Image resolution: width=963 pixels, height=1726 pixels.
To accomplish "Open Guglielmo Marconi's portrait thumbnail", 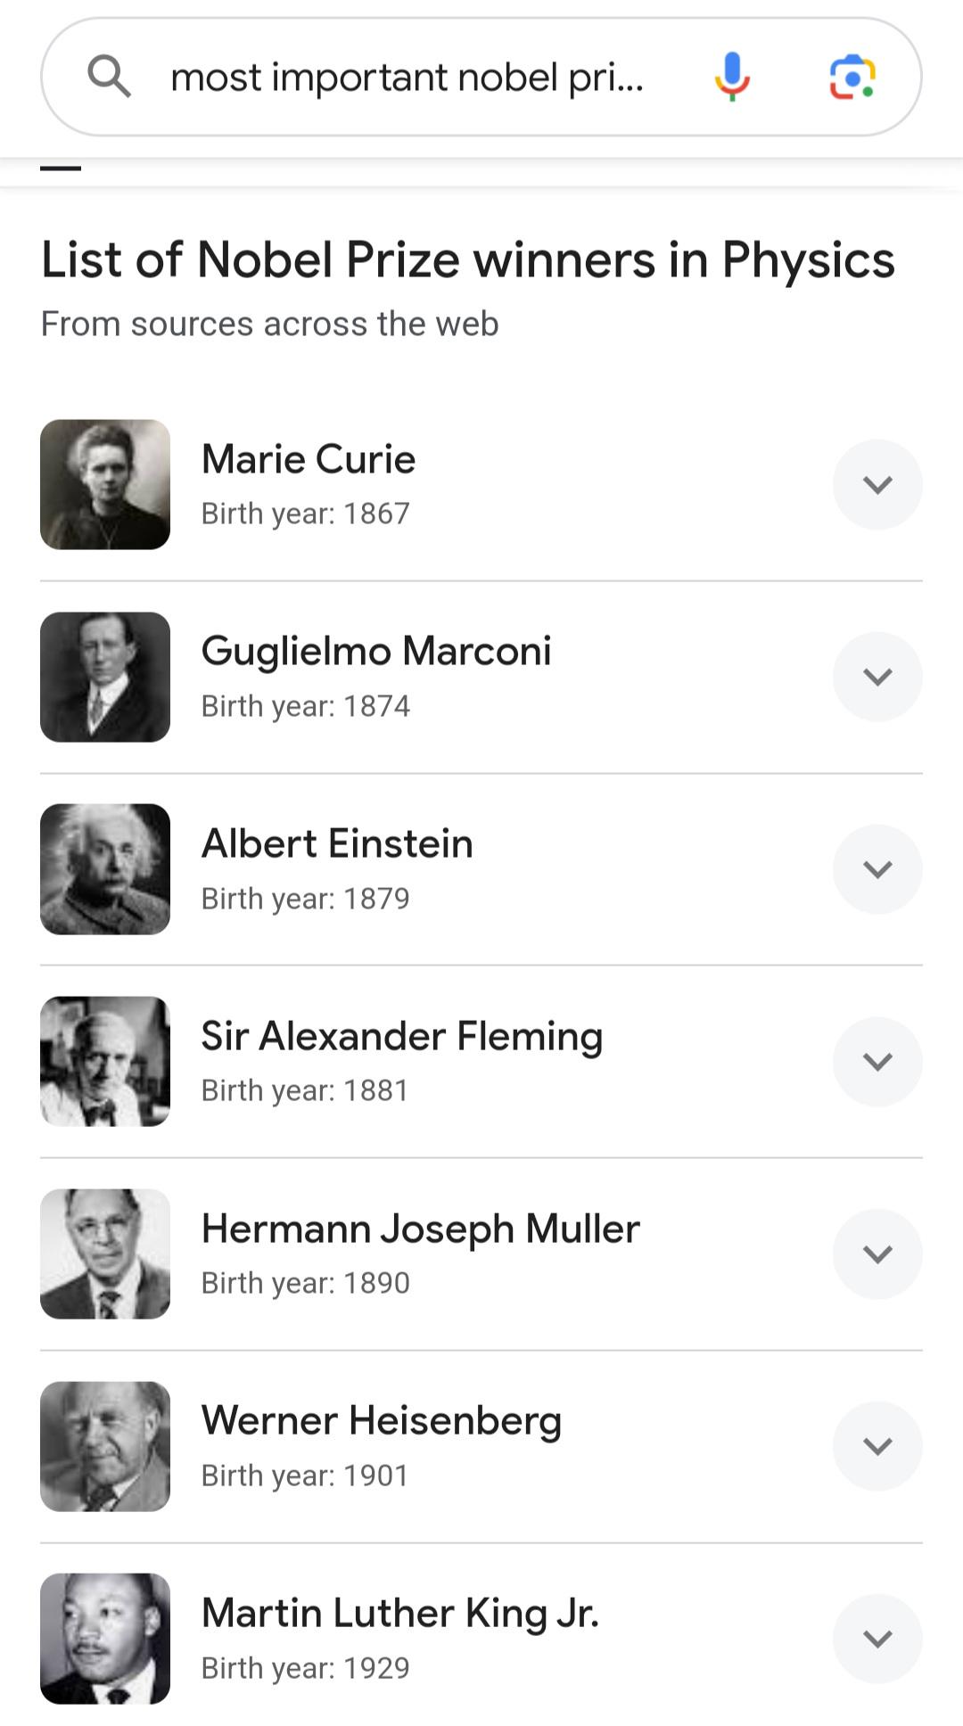I will (x=105, y=677).
